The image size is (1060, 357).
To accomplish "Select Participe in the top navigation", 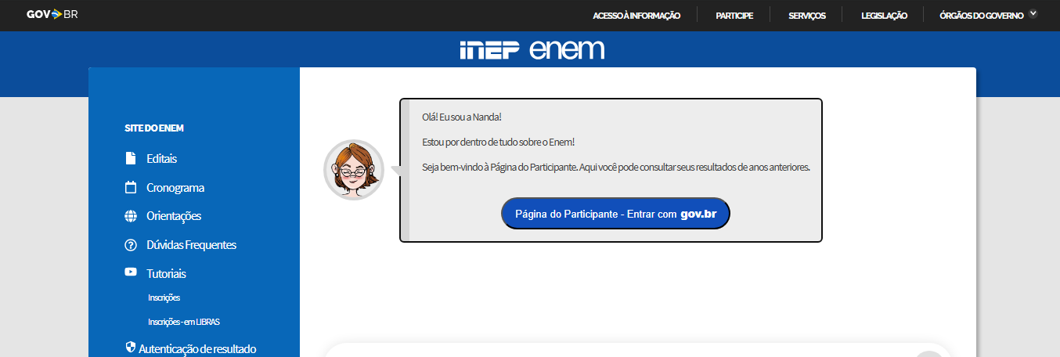I will pos(734,16).
